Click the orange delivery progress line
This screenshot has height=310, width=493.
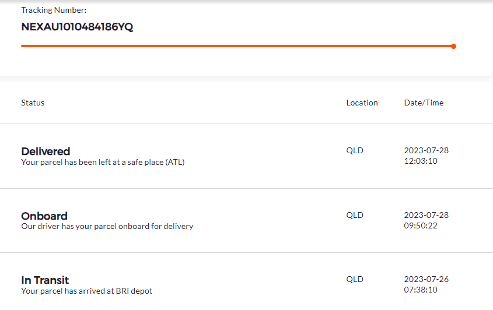tap(233, 46)
